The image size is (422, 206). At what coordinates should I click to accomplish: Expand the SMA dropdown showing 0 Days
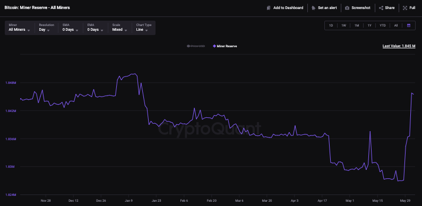(71, 28)
